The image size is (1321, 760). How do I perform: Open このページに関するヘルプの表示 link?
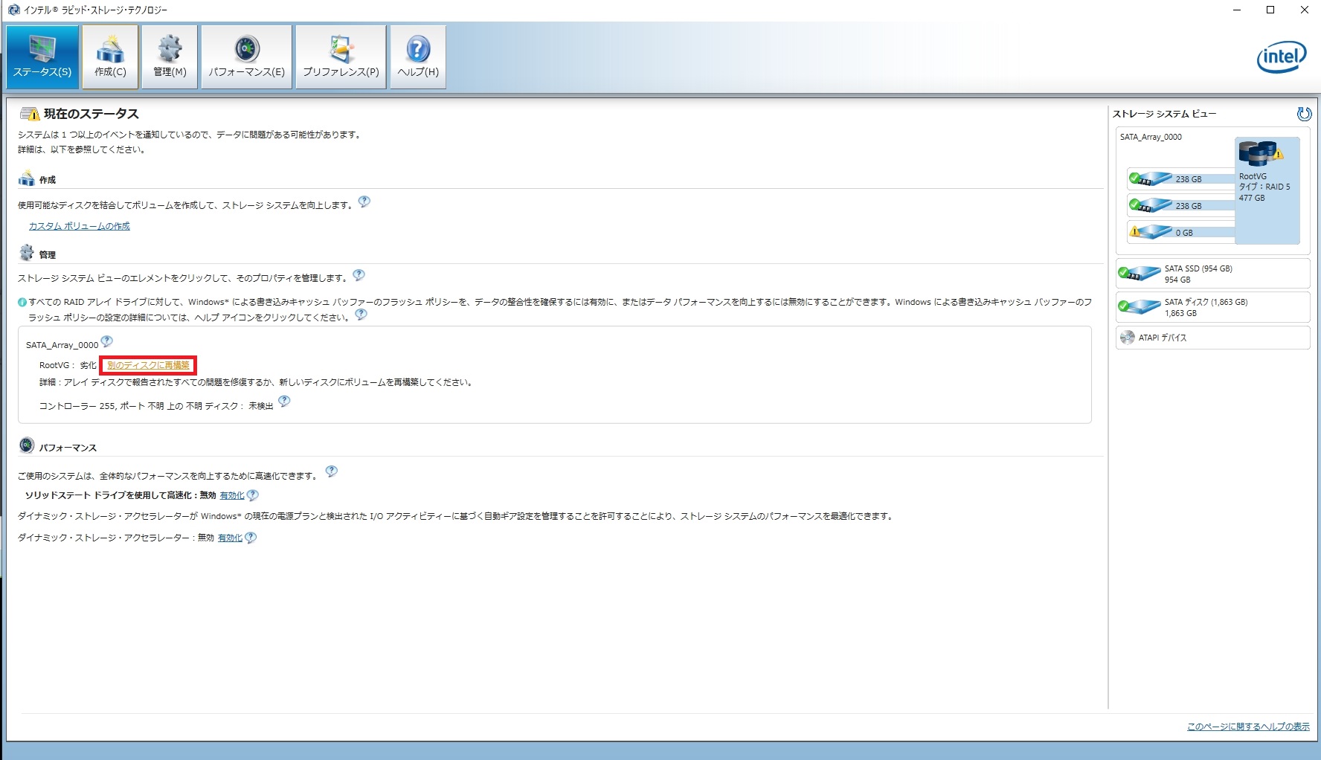[1248, 727]
